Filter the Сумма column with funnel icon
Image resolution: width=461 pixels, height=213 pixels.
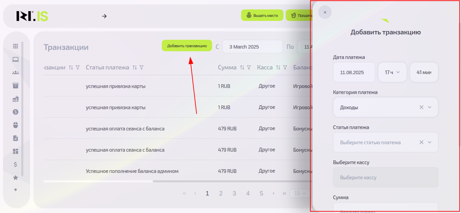249,67
